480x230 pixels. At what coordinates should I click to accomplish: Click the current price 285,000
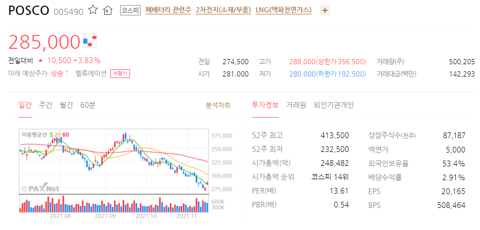[44, 42]
